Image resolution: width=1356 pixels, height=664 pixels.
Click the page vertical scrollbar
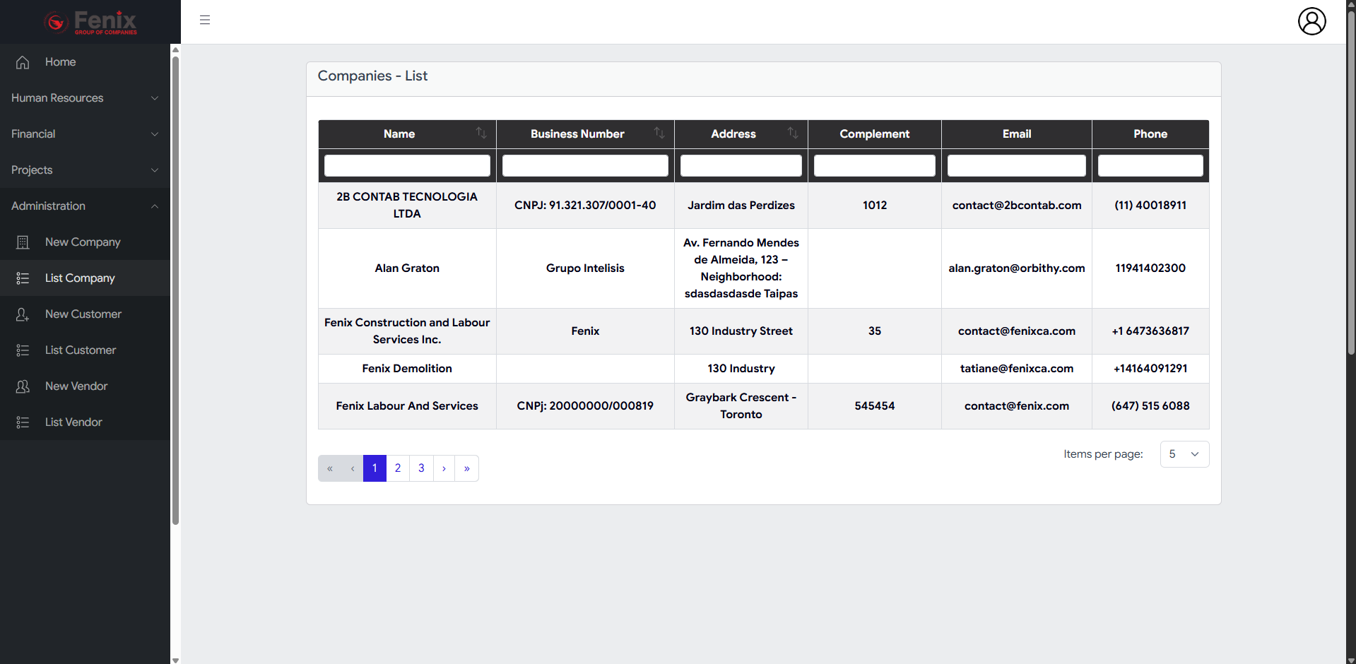[x=1351, y=184]
